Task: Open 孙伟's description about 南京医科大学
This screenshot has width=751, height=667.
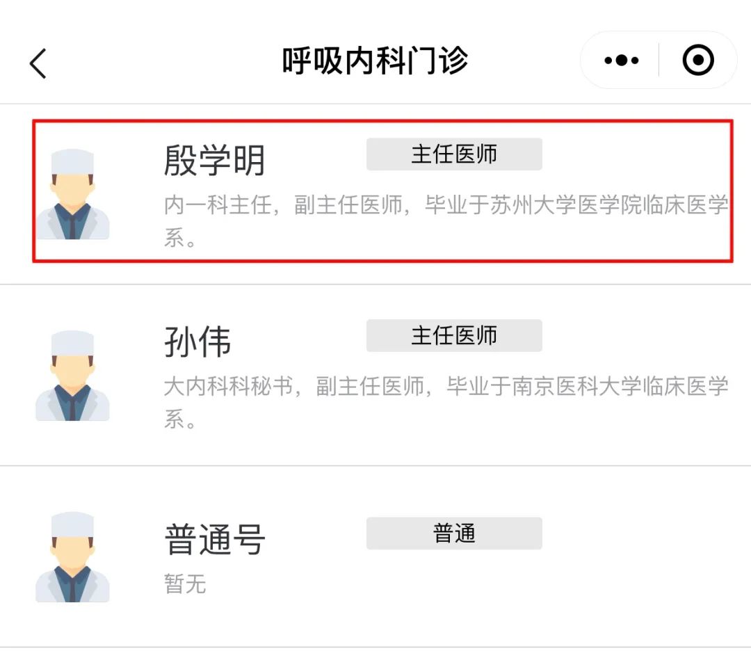Action: [x=446, y=402]
